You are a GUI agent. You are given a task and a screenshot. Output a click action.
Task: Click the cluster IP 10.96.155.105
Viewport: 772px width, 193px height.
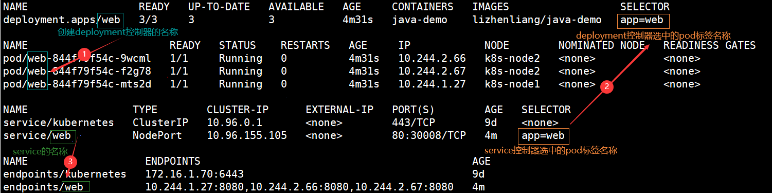point(247,136)
